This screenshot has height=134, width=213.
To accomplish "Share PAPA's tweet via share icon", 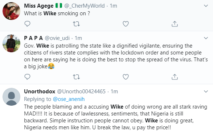I will tap(175, 77).
